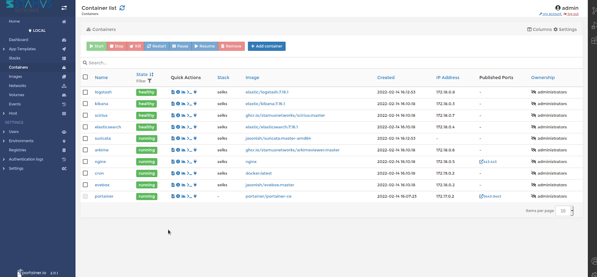Open logs for evebox container
Image resolution: width=597 pixels, height=277 pixels.
click(173, 185)
